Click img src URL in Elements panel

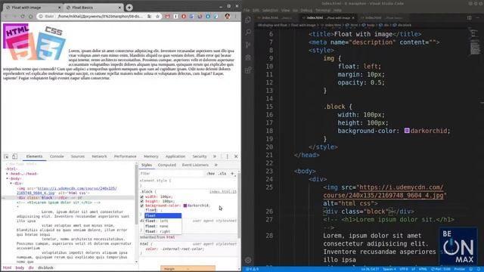[76, 188]
